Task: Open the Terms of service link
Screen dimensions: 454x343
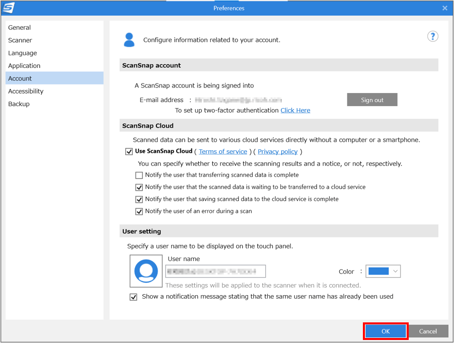Action: coord(223,151)
